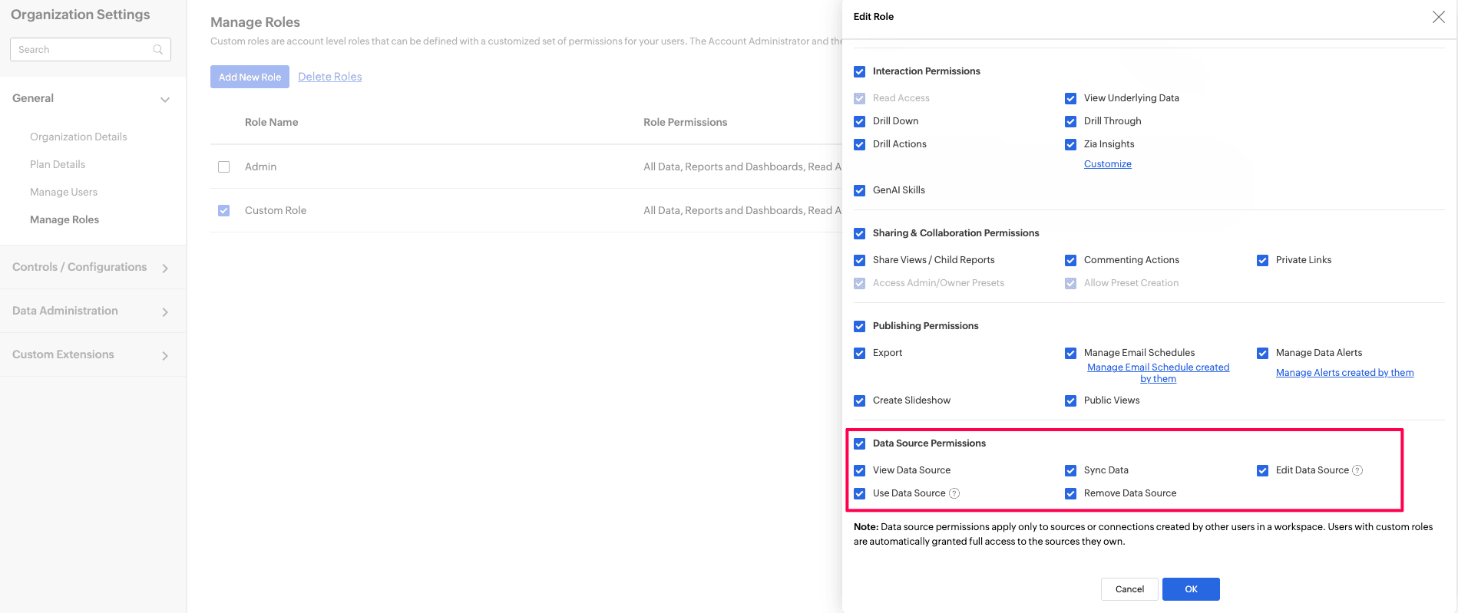This screenshot has width=1458, height=613.
Task: Toggle Zia Insights checkbox
Action: click(x=1071, y=144)
